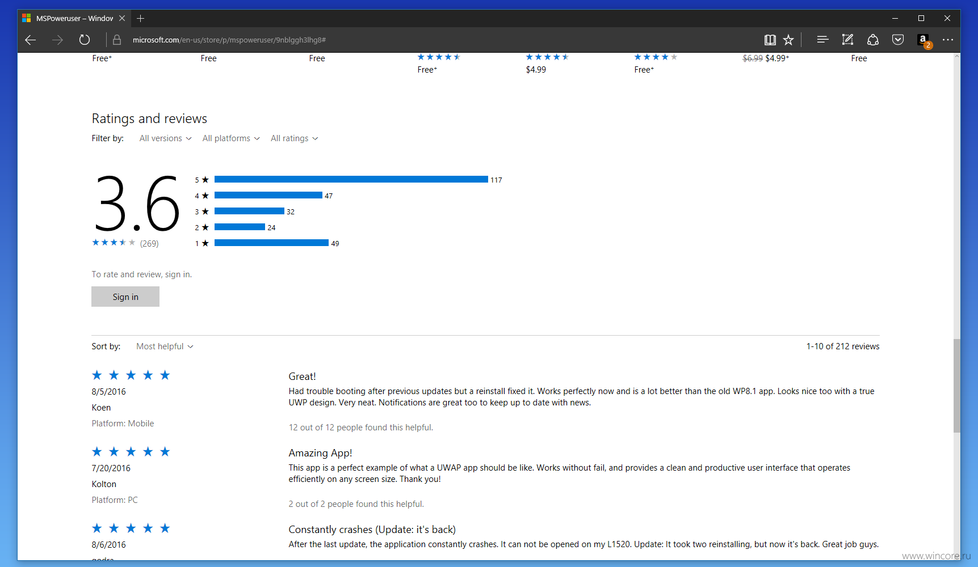978x567 pixels.
Task: Maximize the Edge browser window
Action: pyautogui.click(x=921, y=18)
